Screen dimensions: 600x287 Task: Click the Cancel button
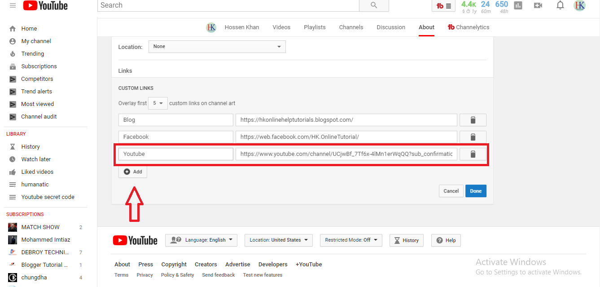(451, 191)
